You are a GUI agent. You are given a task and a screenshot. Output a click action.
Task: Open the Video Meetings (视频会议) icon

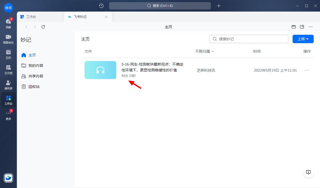(x=8, y=38)
